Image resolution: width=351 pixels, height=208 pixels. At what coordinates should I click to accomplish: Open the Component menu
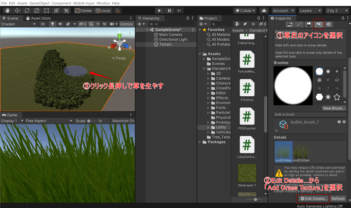[x=61, y=3]
